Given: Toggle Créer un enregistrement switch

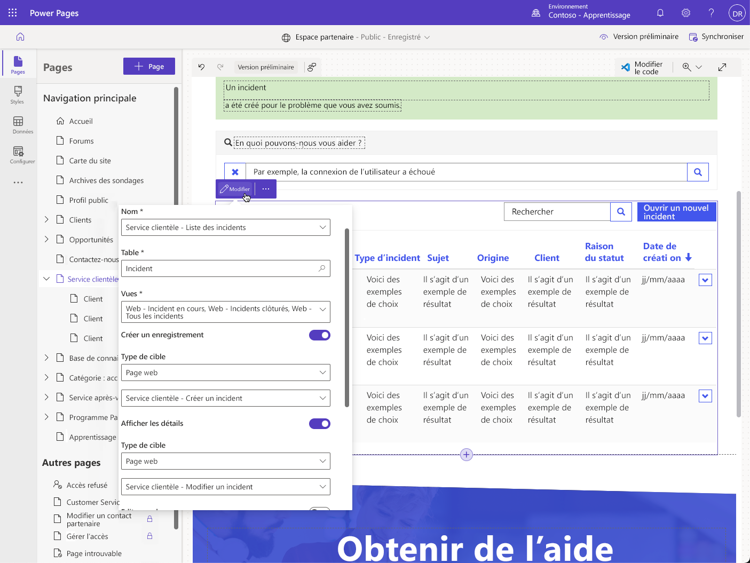Looking at the screenshot, I should click(320, 335).
